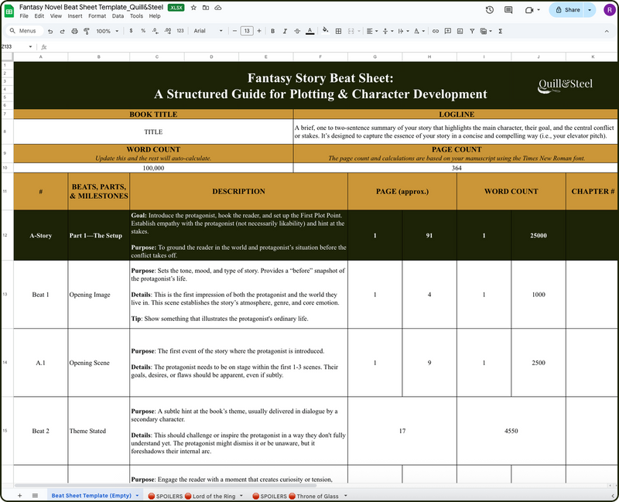The image size is (619, 502).
Task: Undo the last action
Action: pos(50,31)
